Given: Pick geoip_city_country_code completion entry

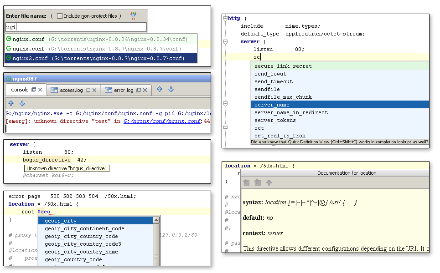Looking at the screenshot, I should tap(81, 236).
